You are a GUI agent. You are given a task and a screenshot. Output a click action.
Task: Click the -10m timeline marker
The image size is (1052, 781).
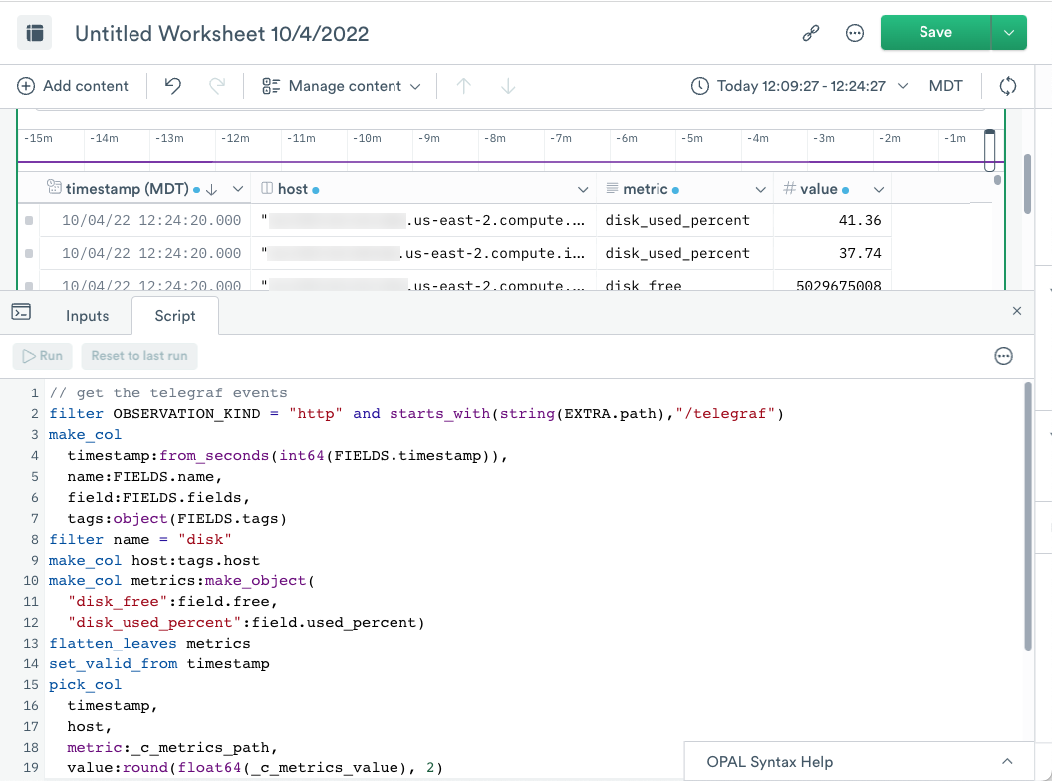(x=367, y=138)
